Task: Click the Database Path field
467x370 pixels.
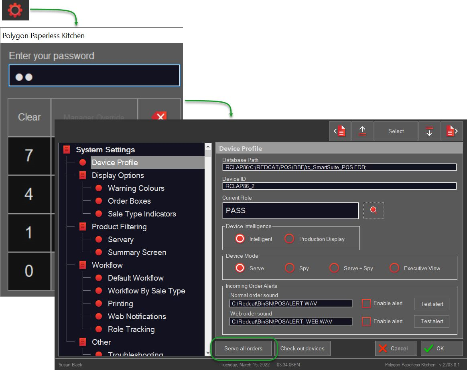Action: click(x=339, y=167)
